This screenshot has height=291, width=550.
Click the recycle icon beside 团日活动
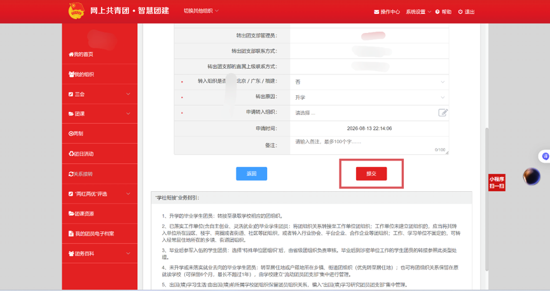(71, 154)
